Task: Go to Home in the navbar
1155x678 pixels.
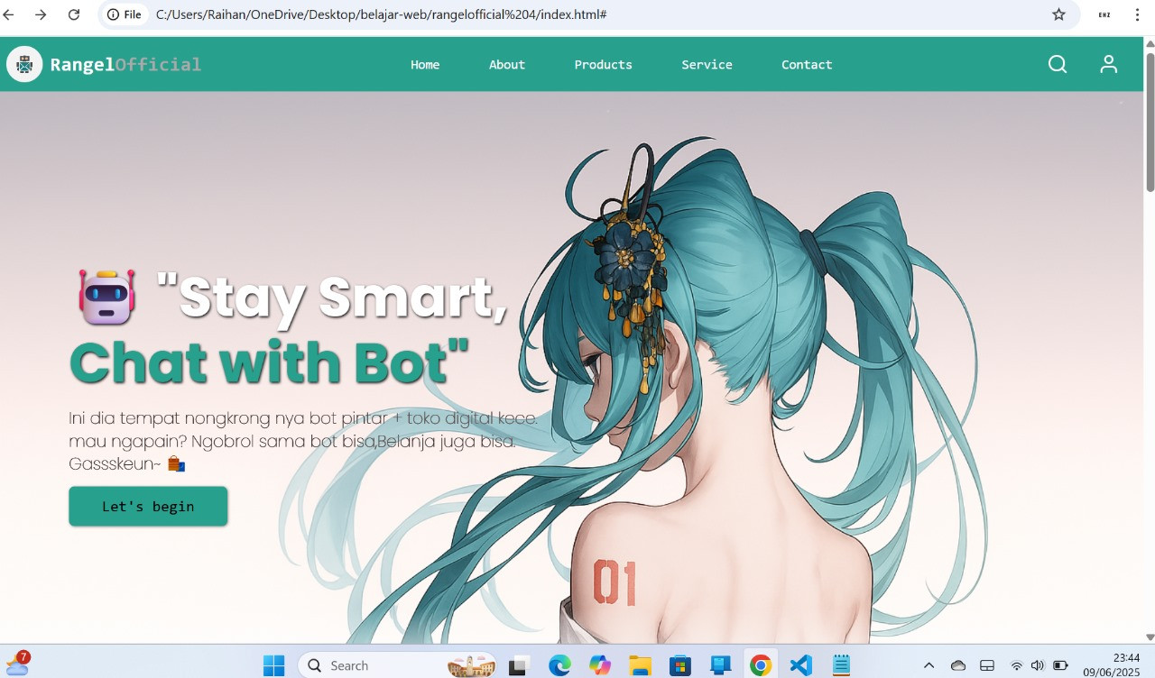Action: [425, 64]
